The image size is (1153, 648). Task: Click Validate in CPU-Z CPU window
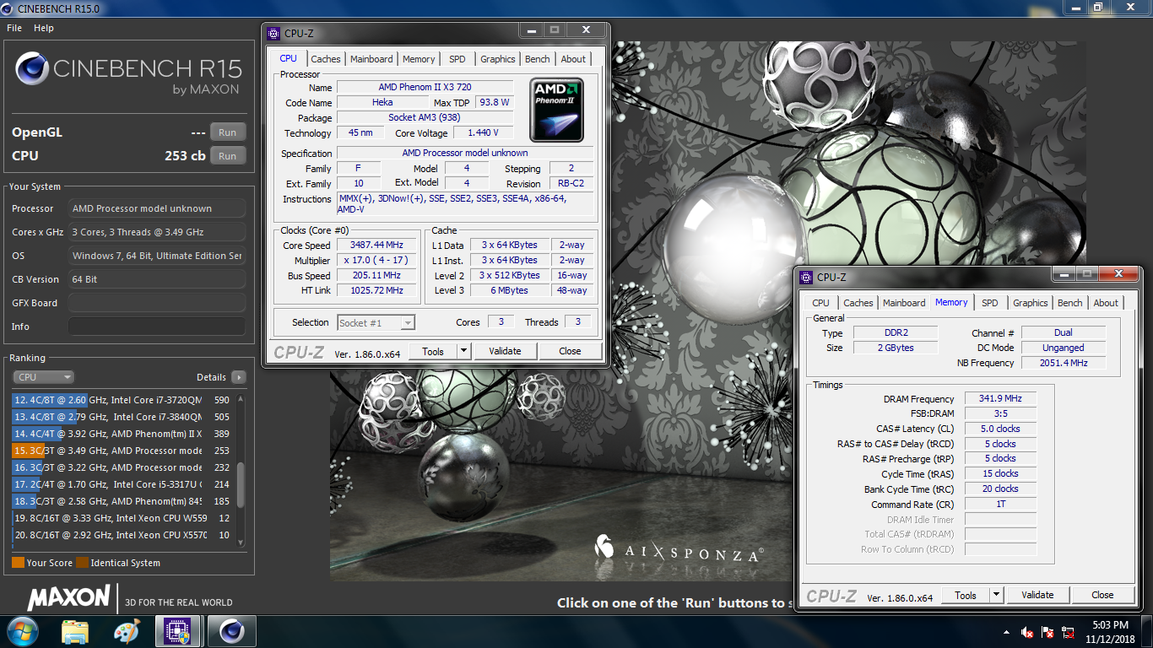point(505,351)
